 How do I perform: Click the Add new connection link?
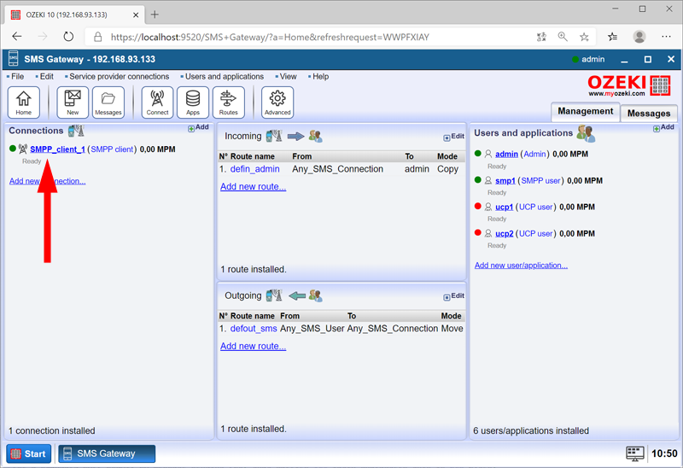point(48,181)
